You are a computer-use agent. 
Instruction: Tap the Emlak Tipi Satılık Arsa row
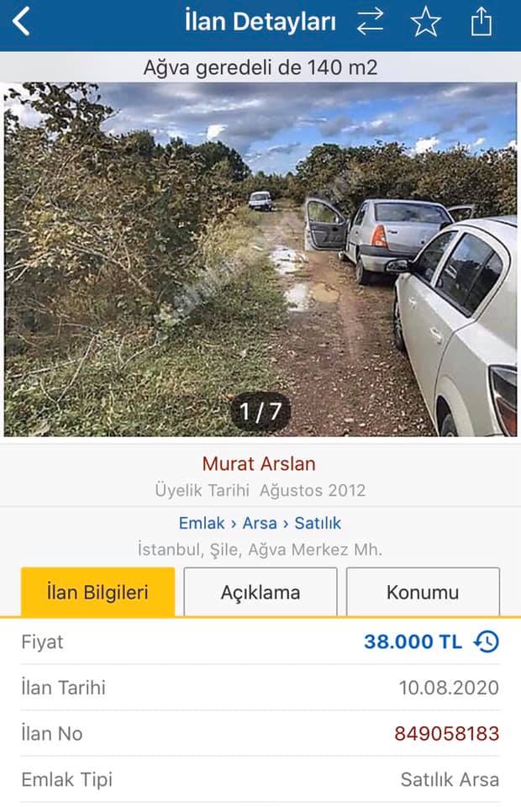[x=260, y=779]
